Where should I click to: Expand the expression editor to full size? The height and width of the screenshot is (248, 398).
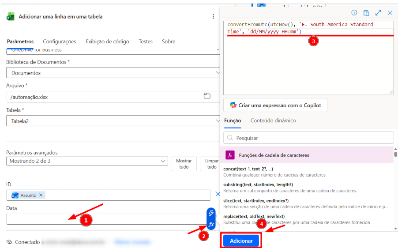[378, 13]
